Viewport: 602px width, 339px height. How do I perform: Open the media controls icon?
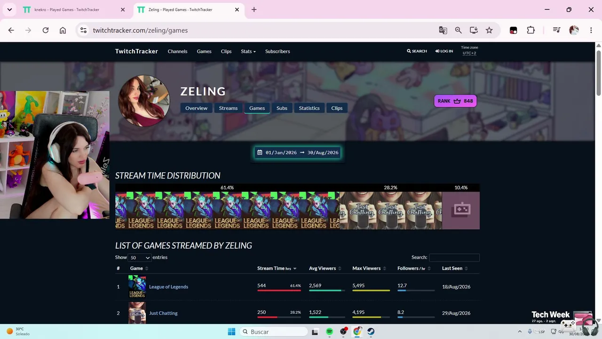556,30
